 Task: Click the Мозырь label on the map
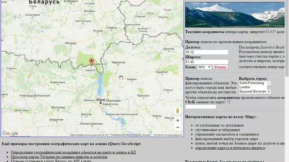(x=71, y=43)
